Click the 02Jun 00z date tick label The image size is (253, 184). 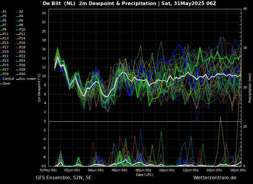(x=72, y=170)
